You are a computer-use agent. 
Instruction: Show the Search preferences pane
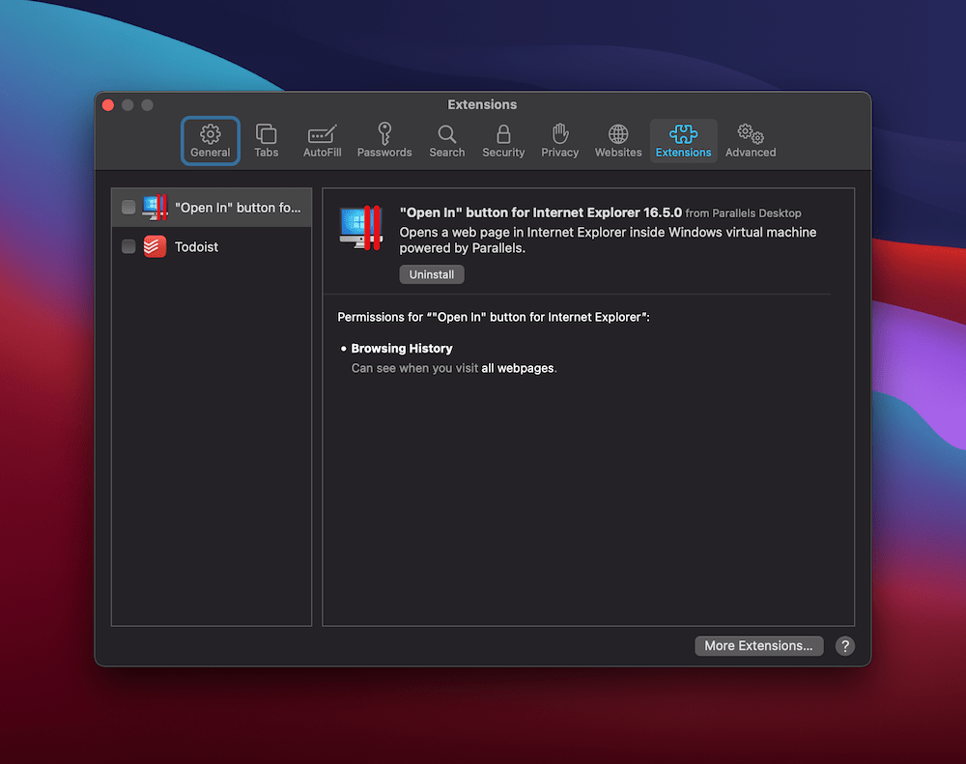446,140
